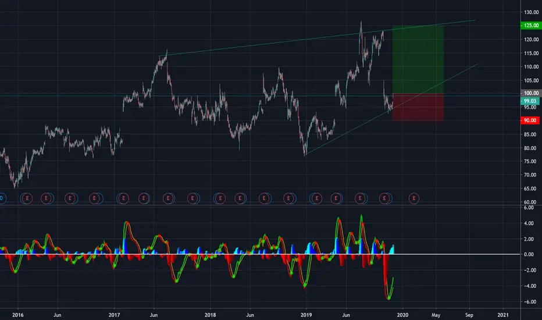This screenshot has width=542, height=320.
Task: Click the 120.00 price scale value
Action: tap(532, 40)
